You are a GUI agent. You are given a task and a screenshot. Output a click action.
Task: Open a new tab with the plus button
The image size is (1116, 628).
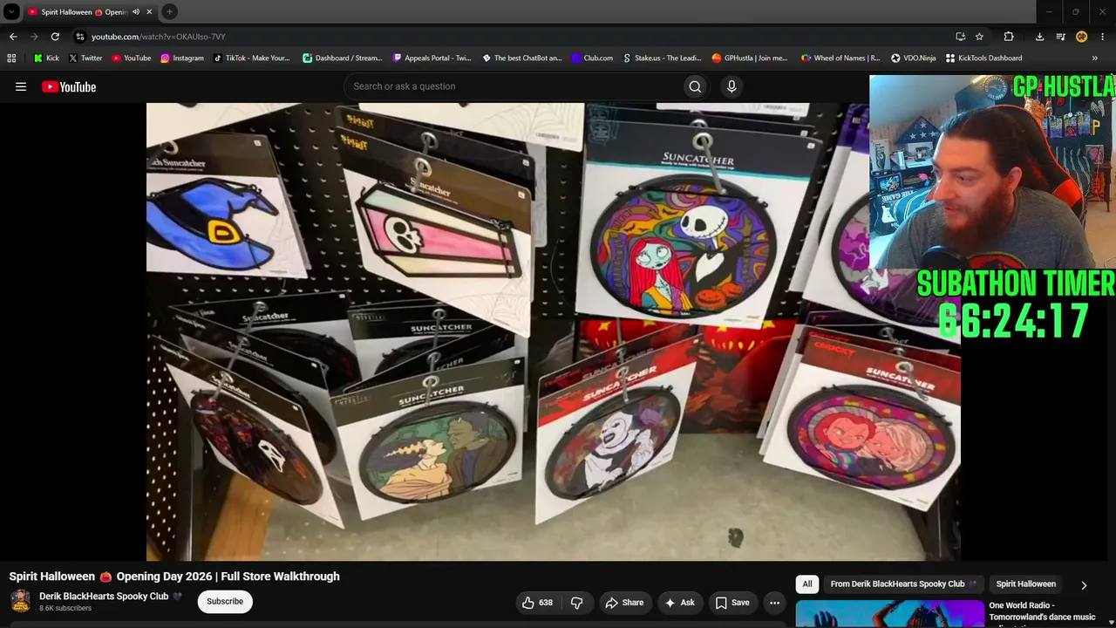click(x=169, y=12)
